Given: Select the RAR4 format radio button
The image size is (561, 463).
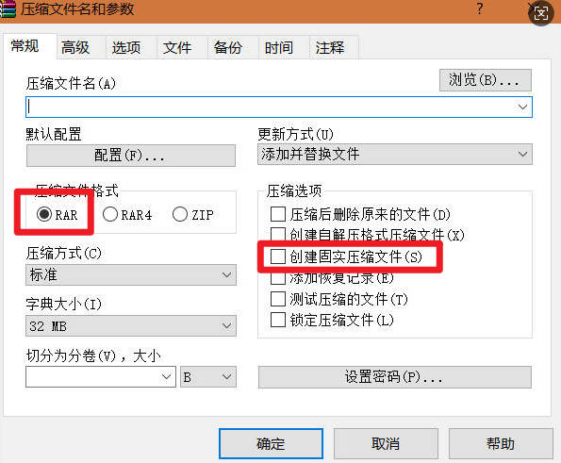Looking at the screenshot, I should pos(110,215).
